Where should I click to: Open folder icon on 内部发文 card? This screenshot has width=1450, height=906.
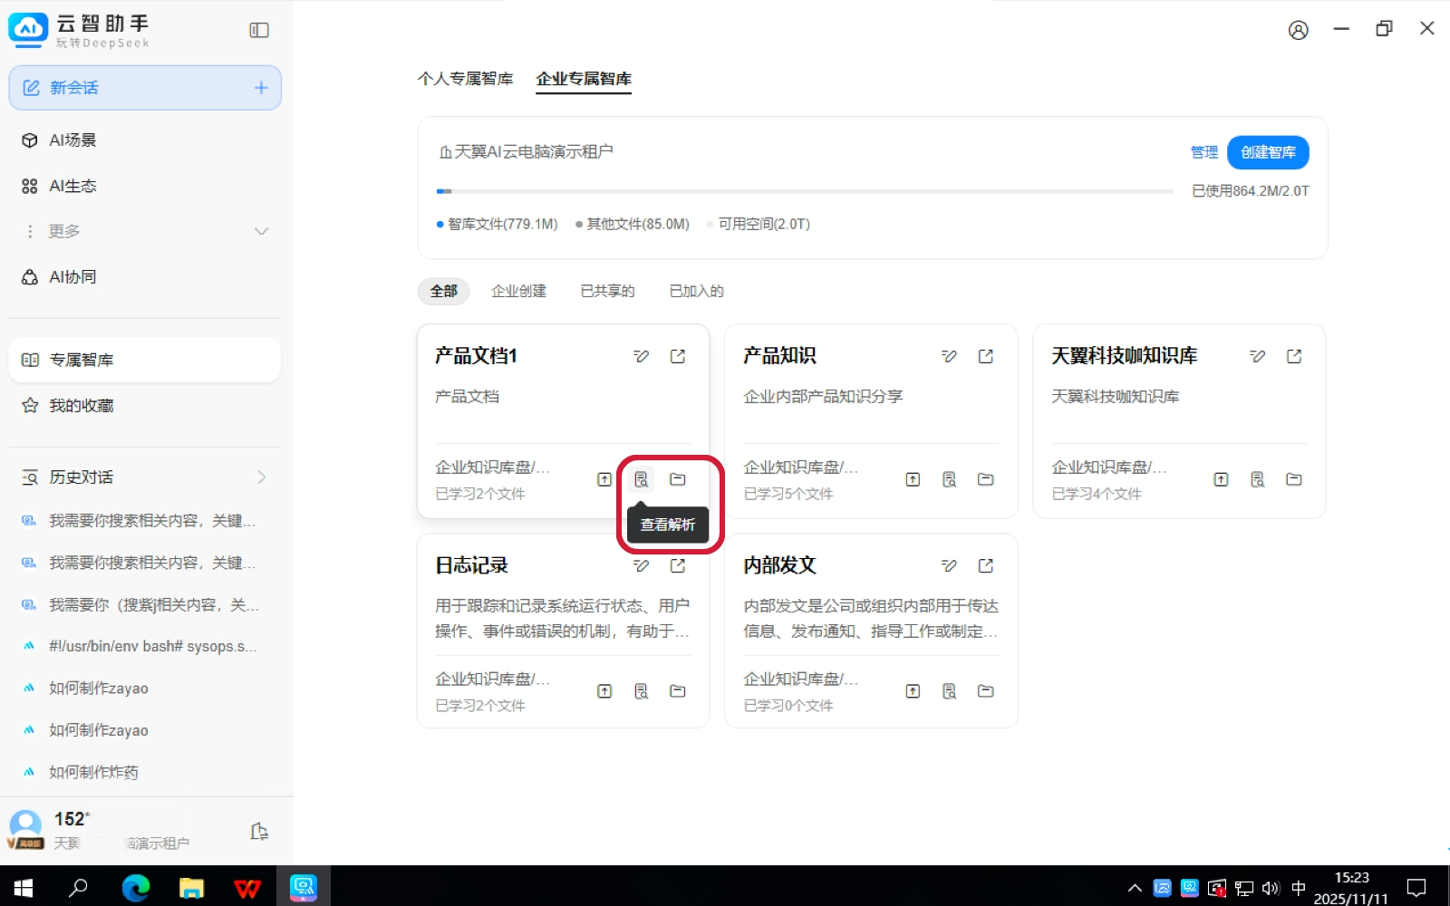[x=985, y=691]
